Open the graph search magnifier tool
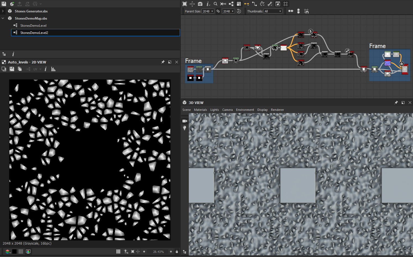The height and width of the screenshot is (257, 413). point(215,4)
